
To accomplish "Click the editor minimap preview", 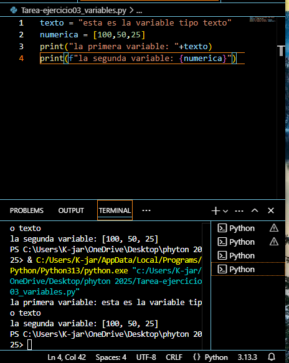I will (263, 19).
